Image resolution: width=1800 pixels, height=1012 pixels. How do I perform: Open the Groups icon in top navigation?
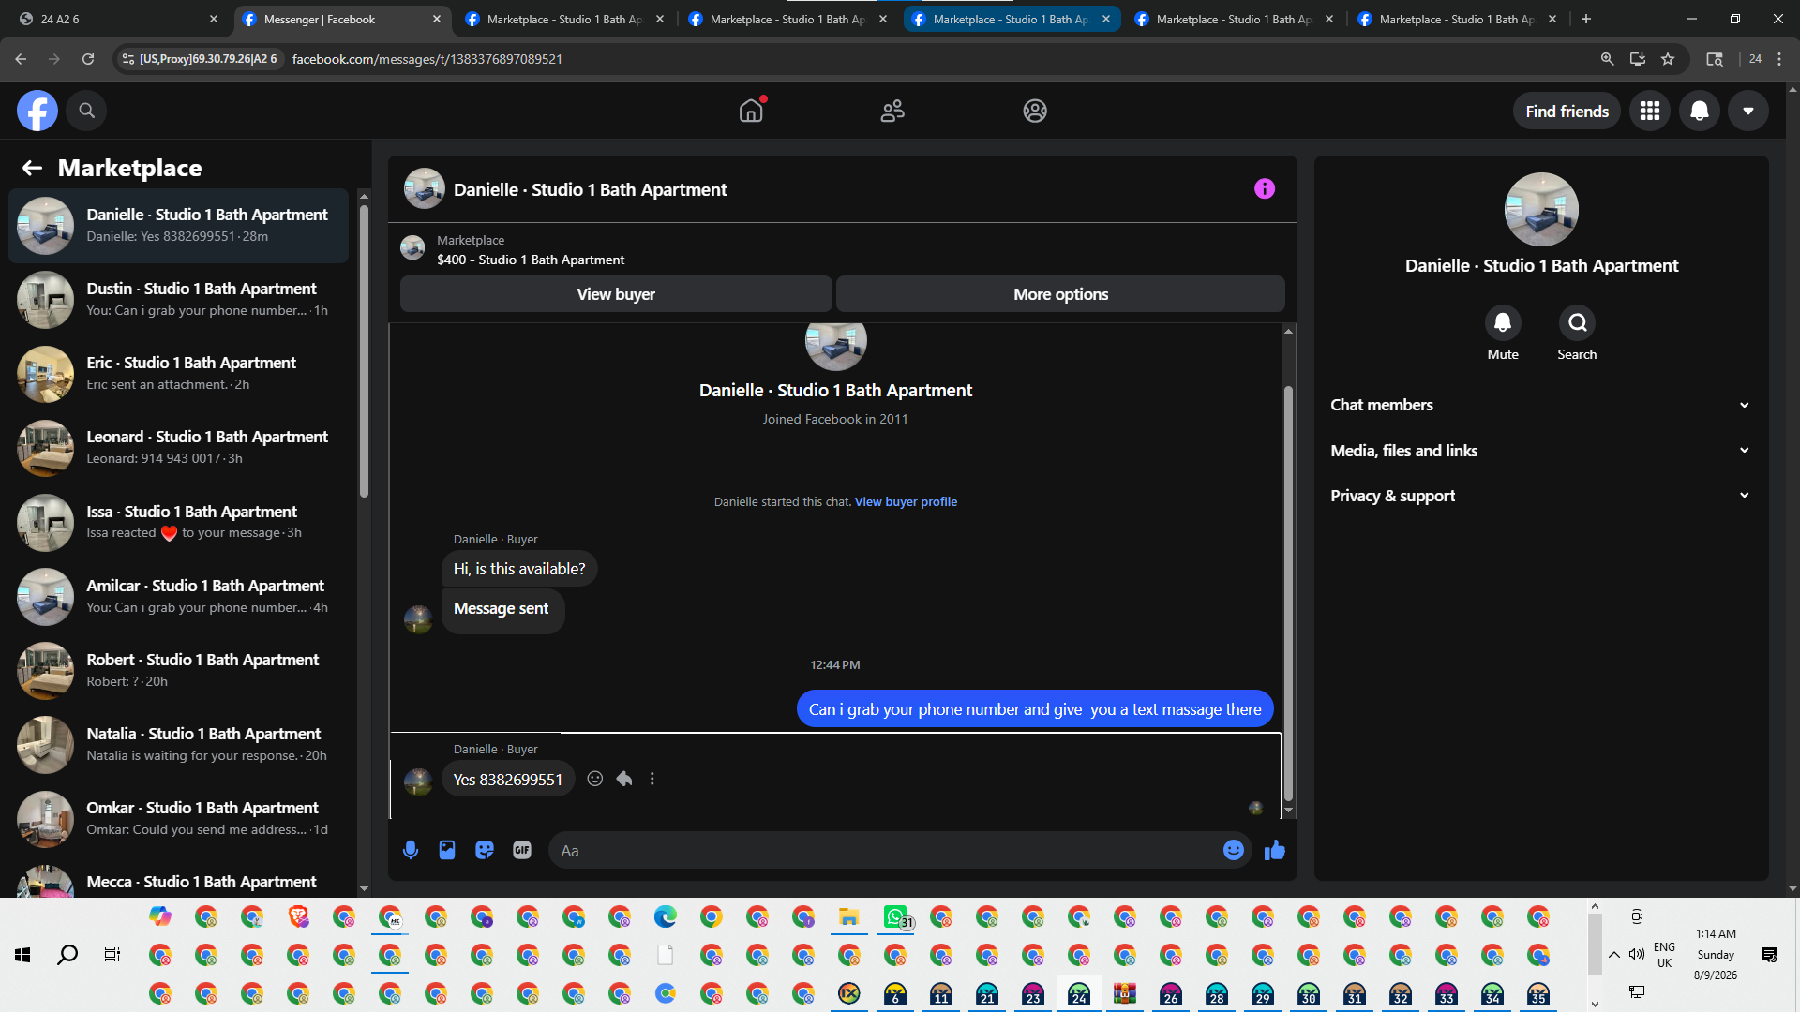pos(1035,111)
